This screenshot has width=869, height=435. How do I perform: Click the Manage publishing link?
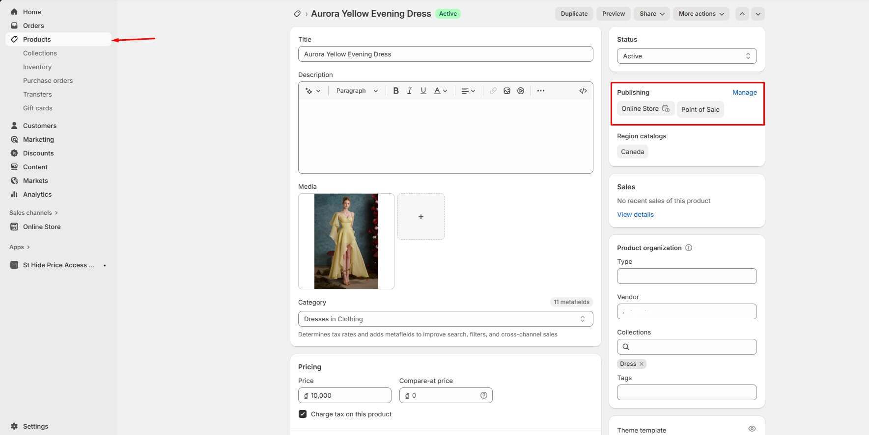745,92
